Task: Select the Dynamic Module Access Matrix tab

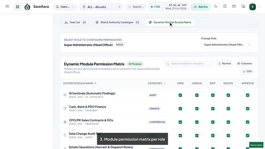Action: pos(170,22)
